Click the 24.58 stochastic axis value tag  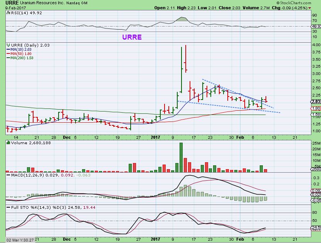[316, 228]
